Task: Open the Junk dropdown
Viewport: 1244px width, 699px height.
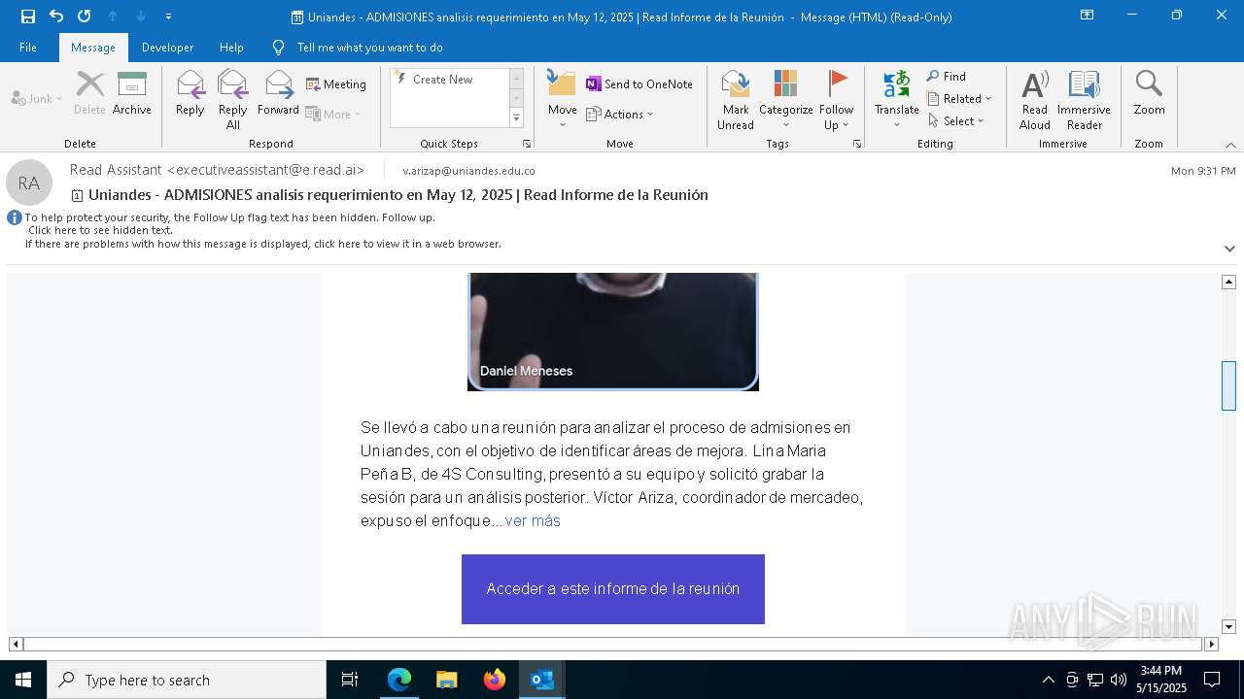Action: pyautogui.click(x=37, y=98)
